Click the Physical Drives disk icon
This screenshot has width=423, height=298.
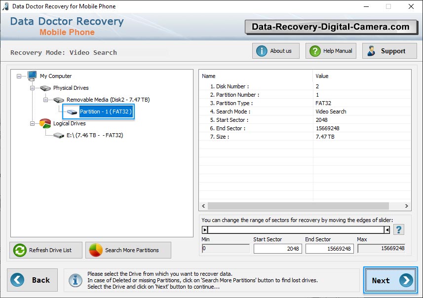click(45, 88)
